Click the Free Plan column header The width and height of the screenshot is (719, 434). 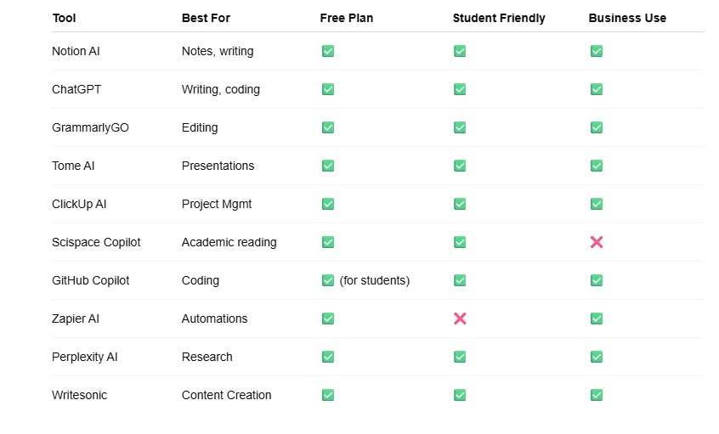[347, 18]
